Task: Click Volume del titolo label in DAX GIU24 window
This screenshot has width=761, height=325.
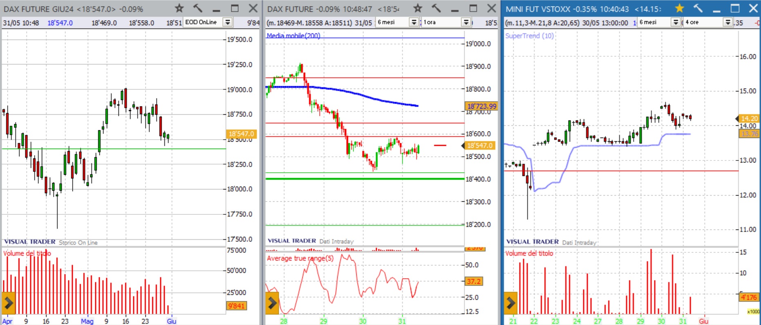Action: click(27, 253)
